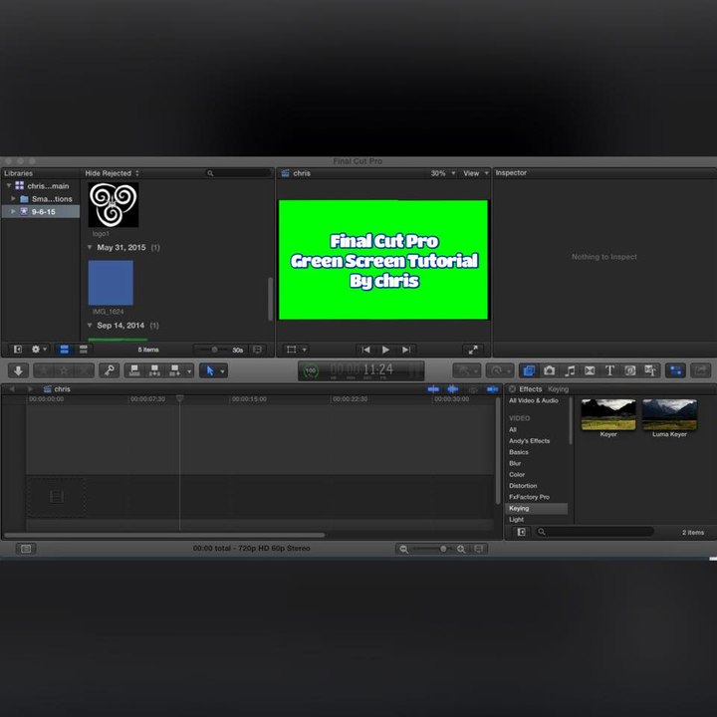Open the keyword editor key icon
This screenshot has height=717, width=717.
[x=109, y=370]
